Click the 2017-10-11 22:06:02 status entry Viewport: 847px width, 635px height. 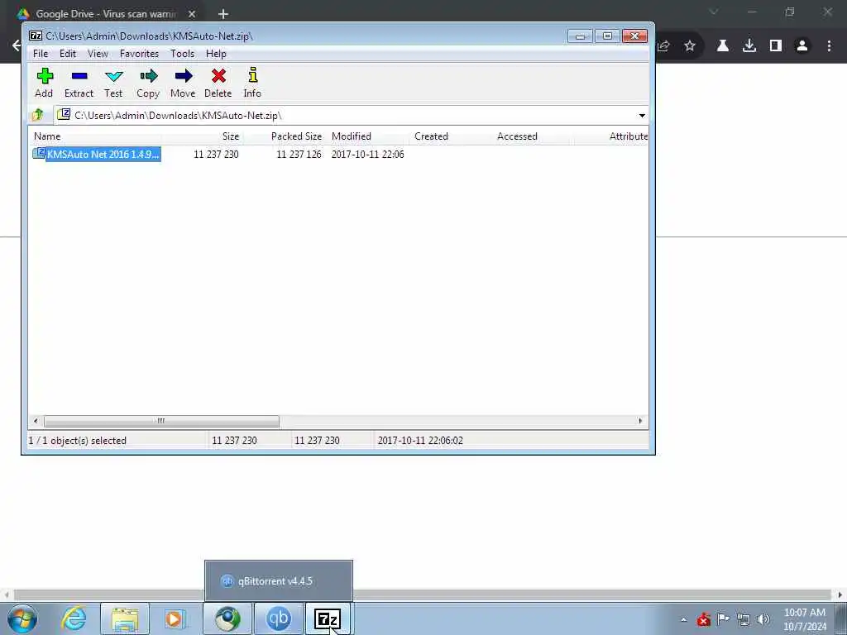click(420, 441)
